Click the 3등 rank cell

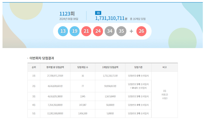[x=34, y=96]
